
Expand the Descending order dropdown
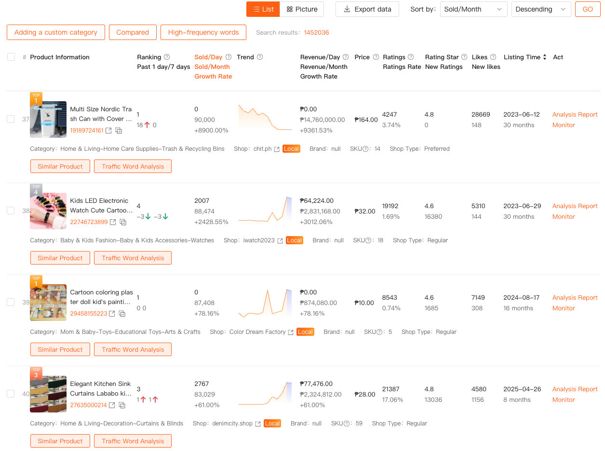coord(541,9)
